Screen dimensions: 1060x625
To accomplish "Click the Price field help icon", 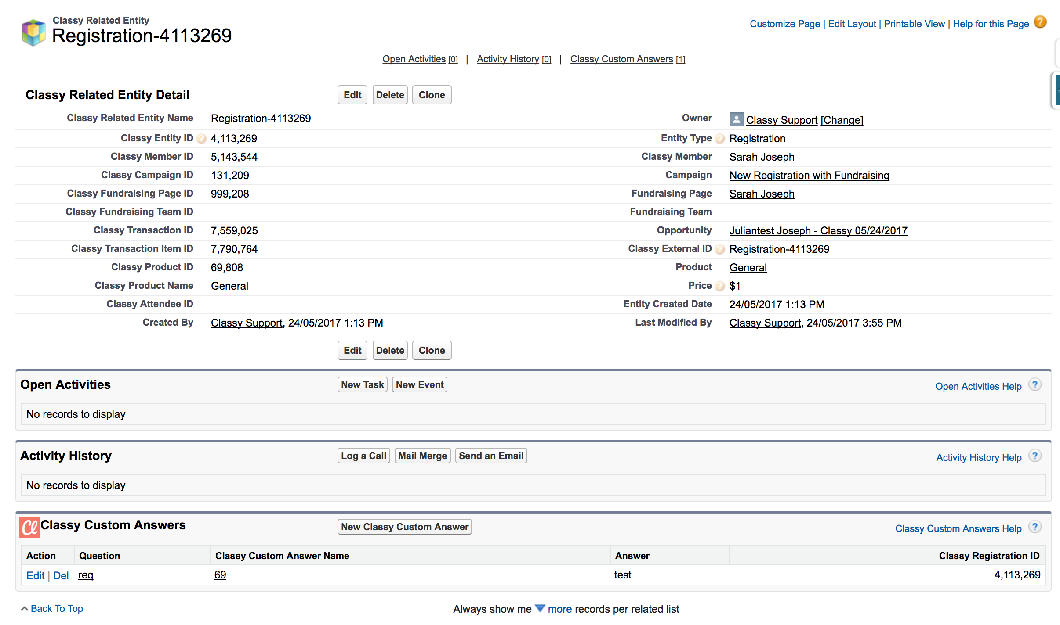I will [x=720, y=287].
